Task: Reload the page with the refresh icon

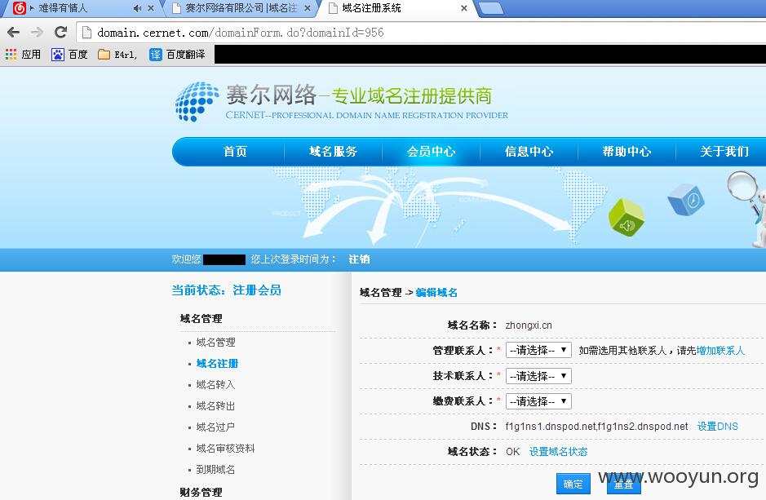Action: pyautogui.click(x=60, y=33)
